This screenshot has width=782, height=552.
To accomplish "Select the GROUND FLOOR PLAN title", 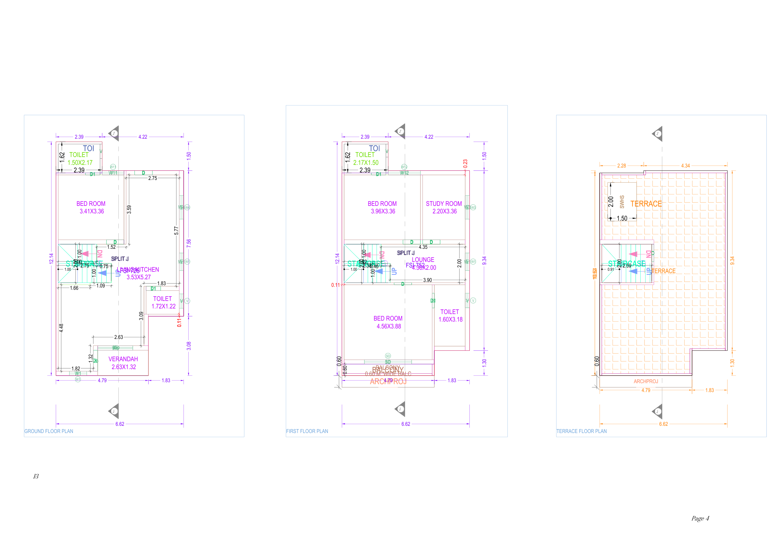I will (49, 431).
